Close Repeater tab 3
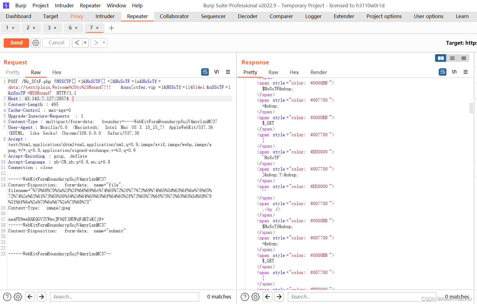Image resolution: width=477 pixels, height=304 pixels. tap(55, 28)
